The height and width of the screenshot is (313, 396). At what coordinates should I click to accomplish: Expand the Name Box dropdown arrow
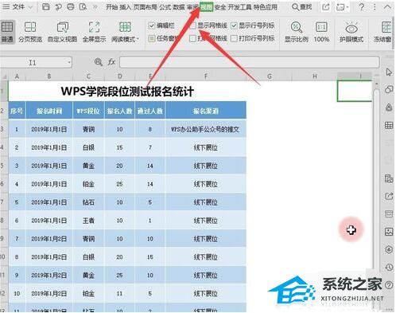69,63
